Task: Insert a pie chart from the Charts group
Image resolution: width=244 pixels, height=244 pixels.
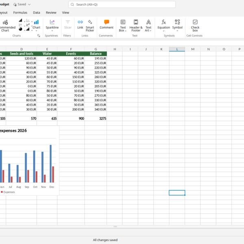Action: coord(20,29)
